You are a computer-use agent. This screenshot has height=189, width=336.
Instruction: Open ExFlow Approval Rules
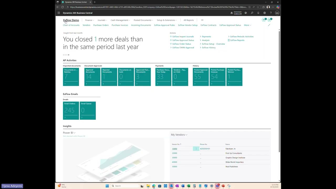click(164, 25)
